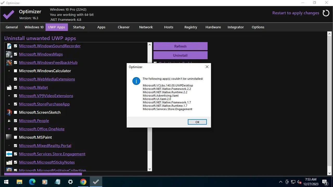
Task: Click the Optimizer checkmark taskbar icon
Action: [96, 182]
